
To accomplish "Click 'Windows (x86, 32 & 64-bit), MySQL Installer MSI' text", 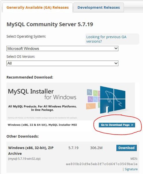I will [42, 125].
